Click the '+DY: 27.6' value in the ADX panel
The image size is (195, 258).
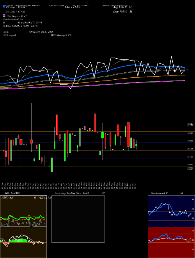(x=44, y=198)
